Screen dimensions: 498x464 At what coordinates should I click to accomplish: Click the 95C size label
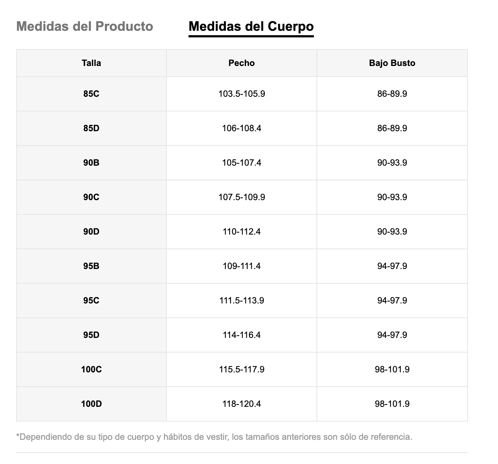(x=91, y=301)
